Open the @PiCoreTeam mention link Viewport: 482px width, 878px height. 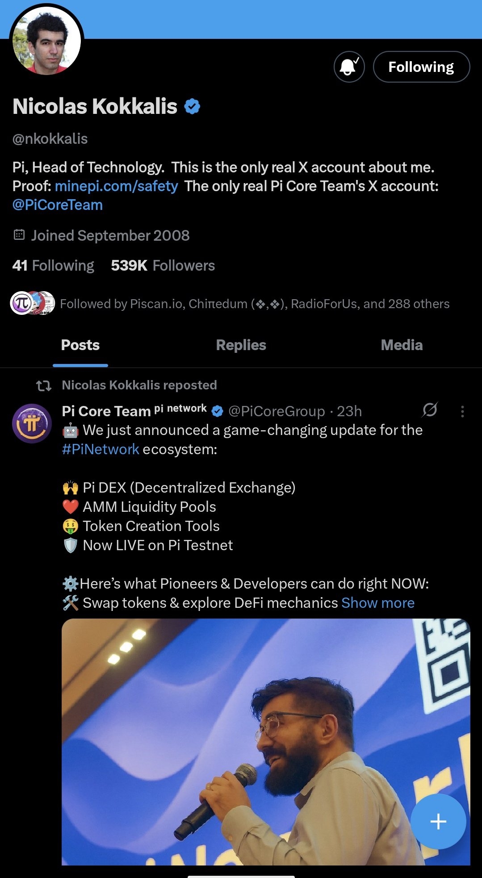pyautogui.click(x=58, y=205)
